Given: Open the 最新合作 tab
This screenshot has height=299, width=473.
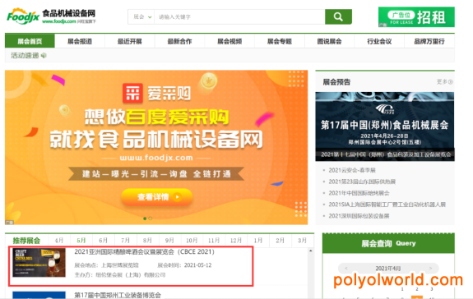Looking at the screenshot, I should pos(179,41).
